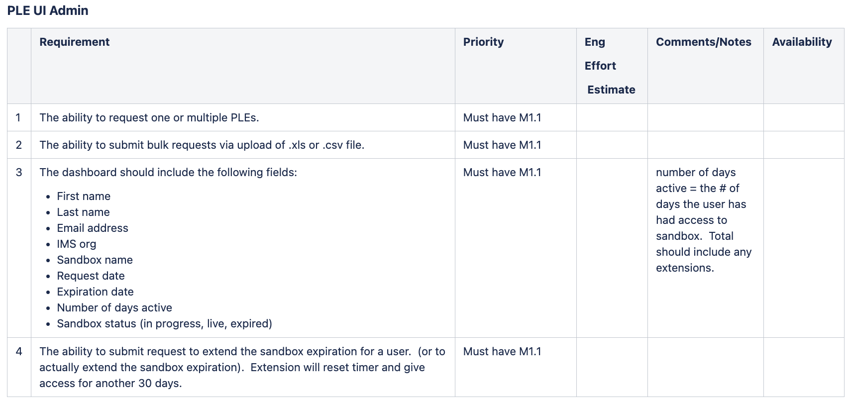Screen dimensions: 851x402
Task: Click the empty Availability cell in row 1
Action: click(804, 117)
